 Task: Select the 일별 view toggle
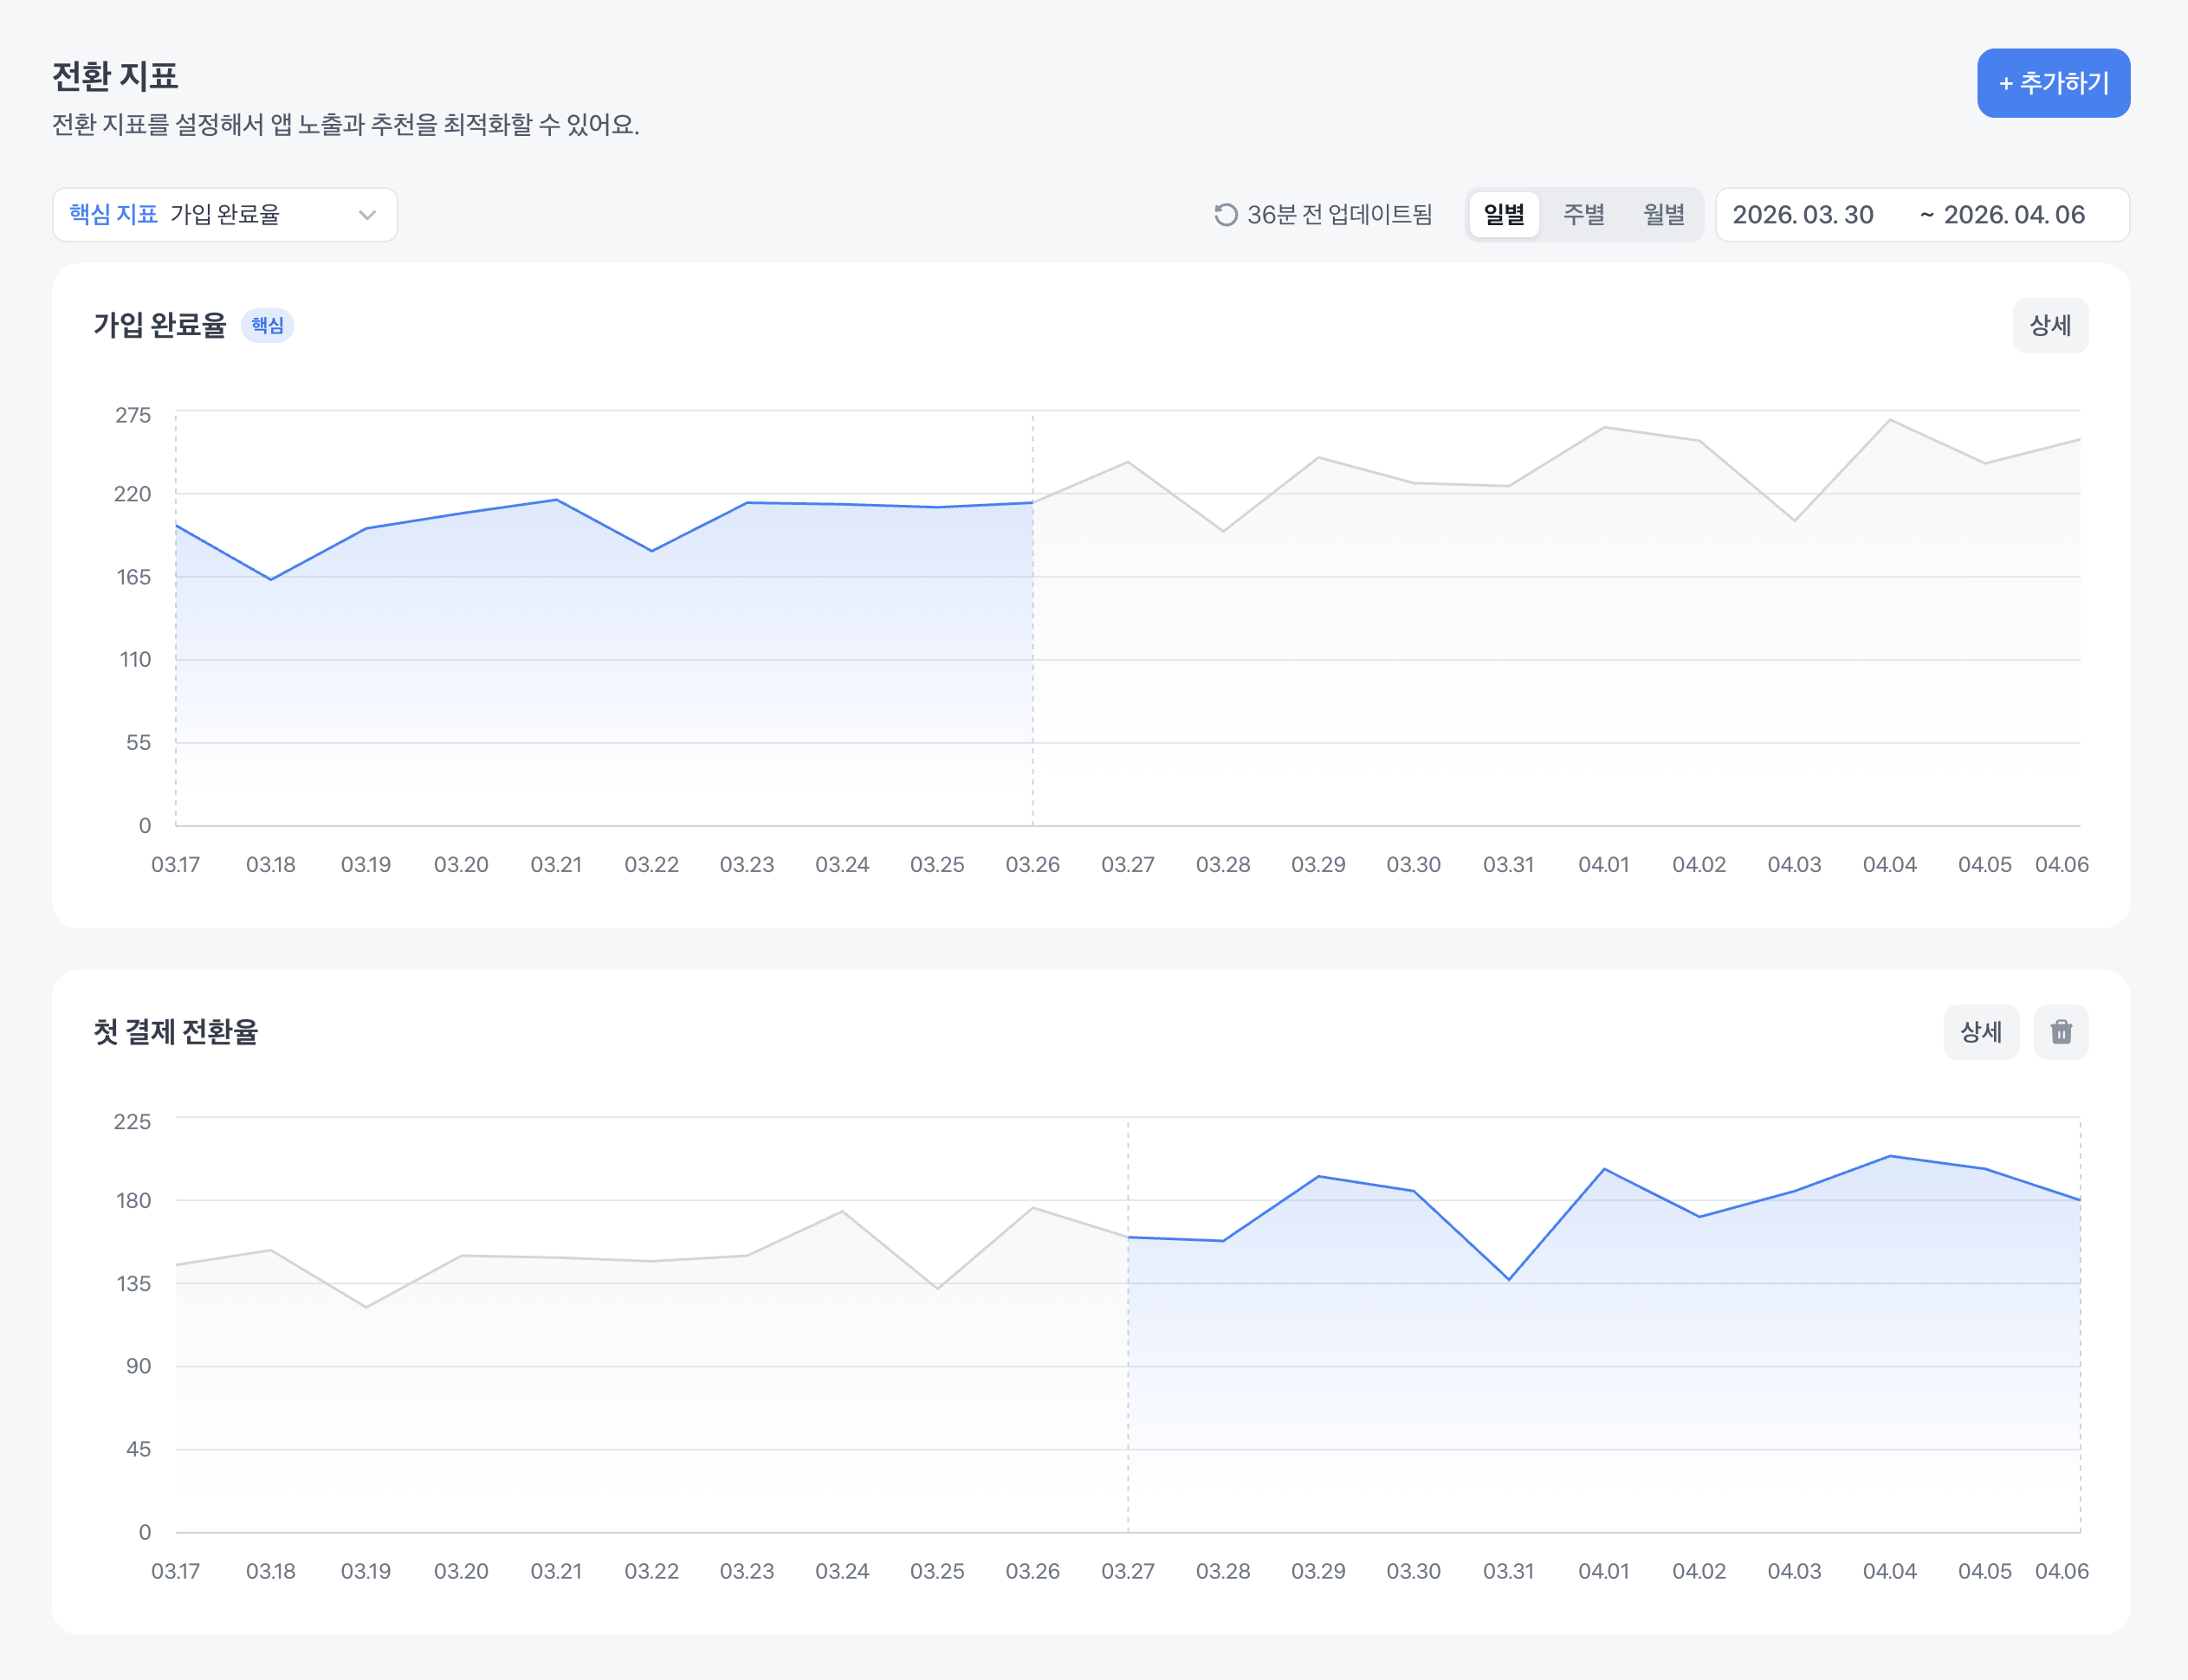pos(1503,215)
